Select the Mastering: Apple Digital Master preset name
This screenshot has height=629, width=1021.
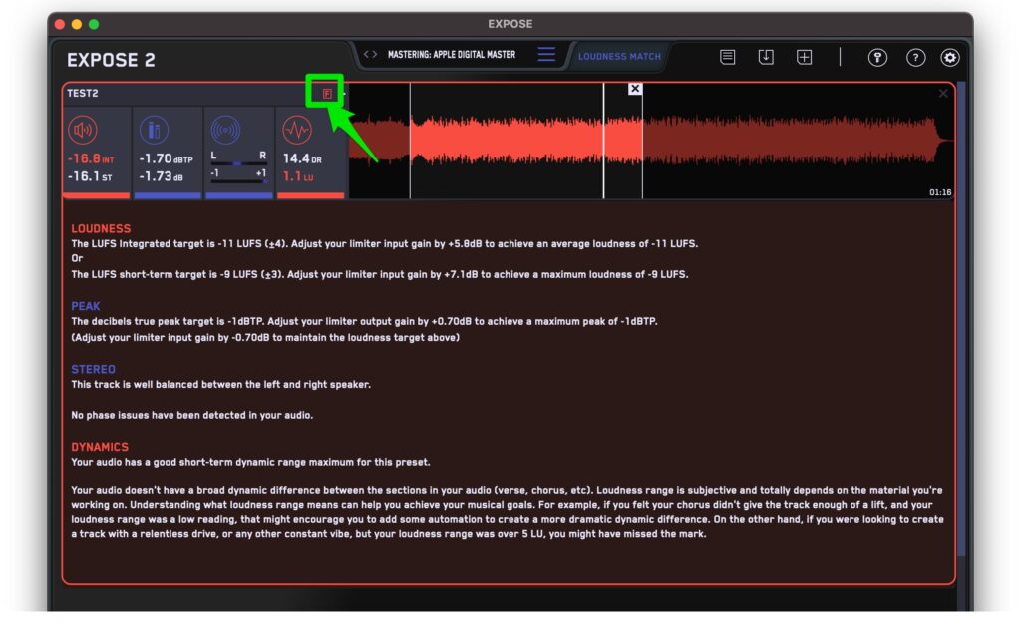click(453, 55)
